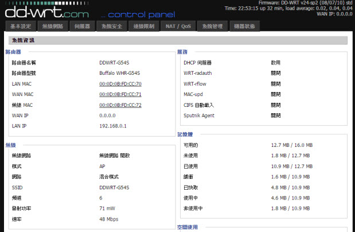355x232 pixels.
Task: Select memory value 12.7 MB / 16.0 MB
Action: click(x=292, y=145)
